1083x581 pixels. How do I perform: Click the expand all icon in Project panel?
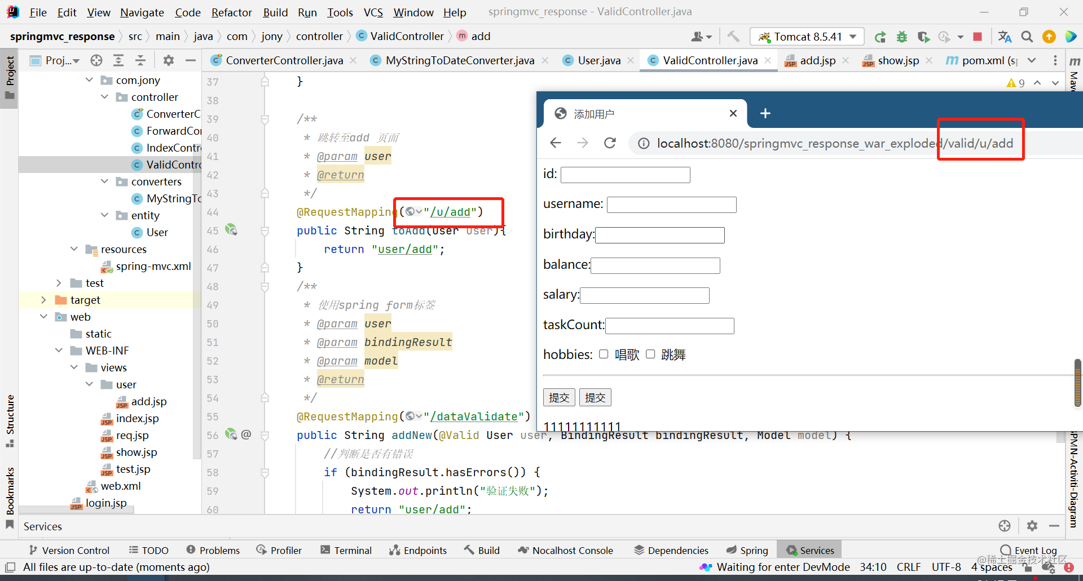[x=118, y=60]
